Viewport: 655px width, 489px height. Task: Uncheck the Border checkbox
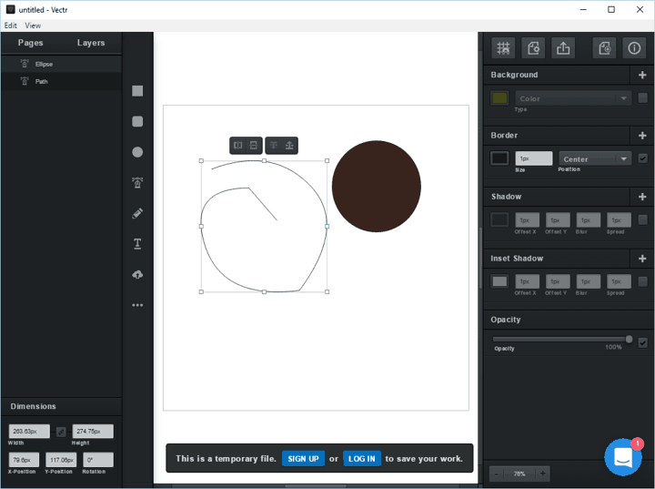click(643, 158)
